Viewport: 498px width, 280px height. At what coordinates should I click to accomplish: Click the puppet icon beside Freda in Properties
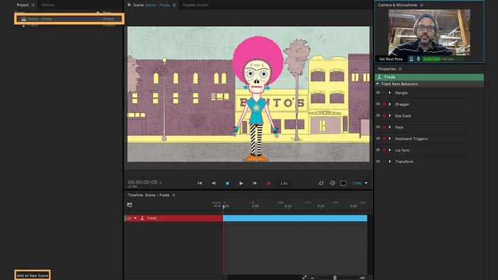pos(379,77)
